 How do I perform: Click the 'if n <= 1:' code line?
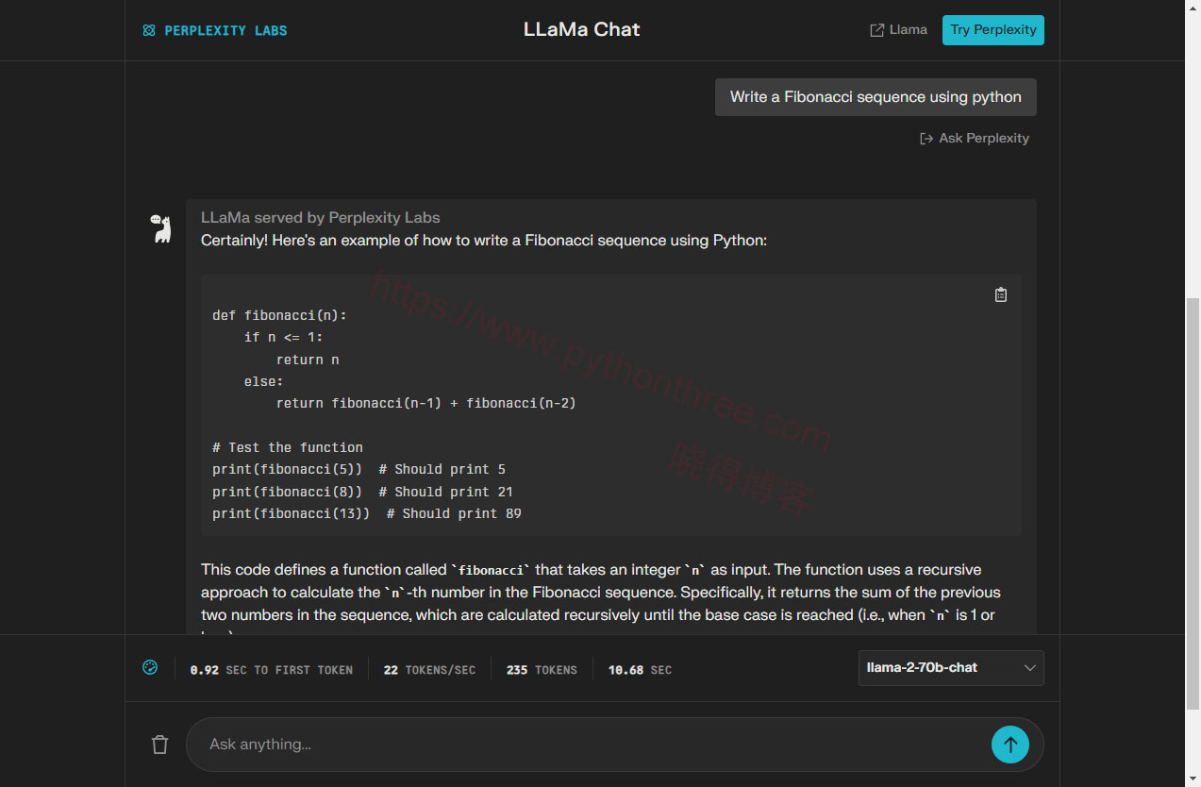[x=284, y=337]
